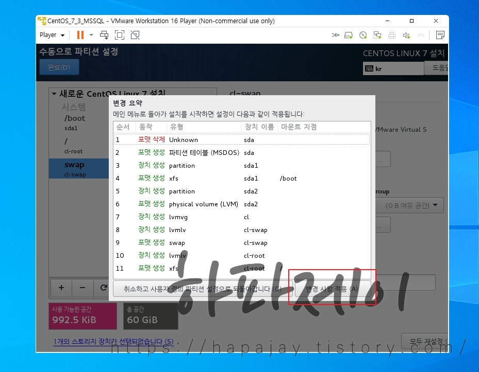479x372 pixels.
Task: Click the 사용 가능한 공간 992.5 KiB box
Action: tap(83, 316)
